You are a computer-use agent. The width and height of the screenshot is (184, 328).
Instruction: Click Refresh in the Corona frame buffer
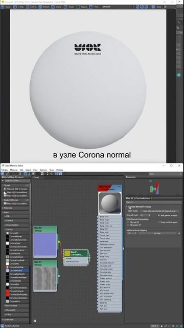pyautogui.click(x=44, y=7)
